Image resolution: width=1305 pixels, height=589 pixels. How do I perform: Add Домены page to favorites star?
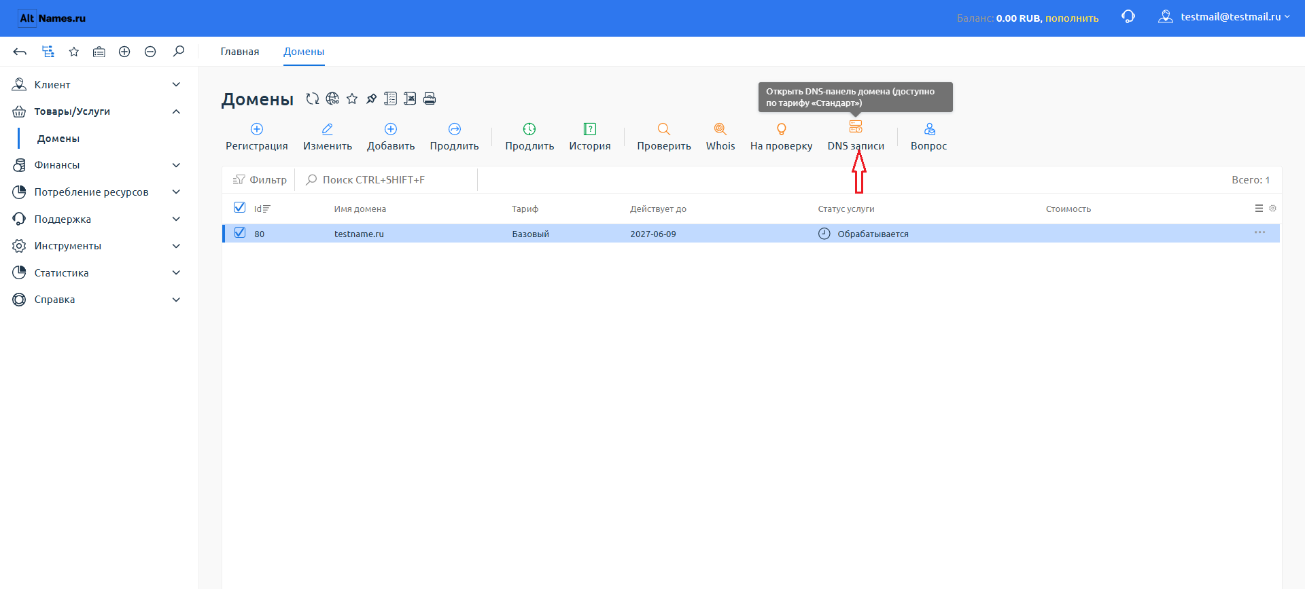click(352, 99)
